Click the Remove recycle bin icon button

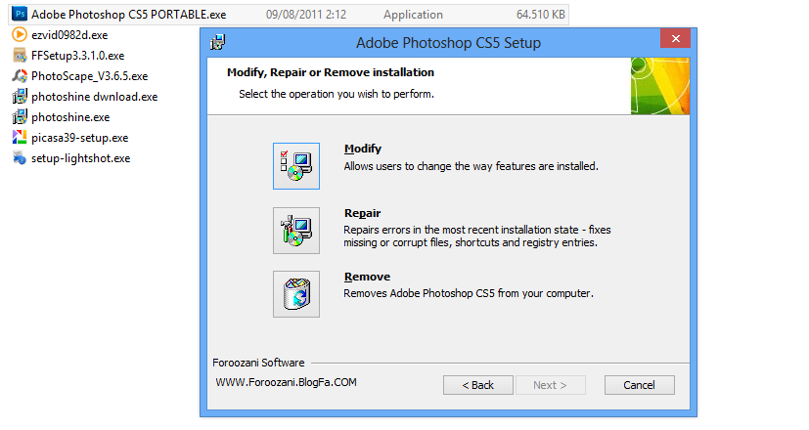(296, 293)
